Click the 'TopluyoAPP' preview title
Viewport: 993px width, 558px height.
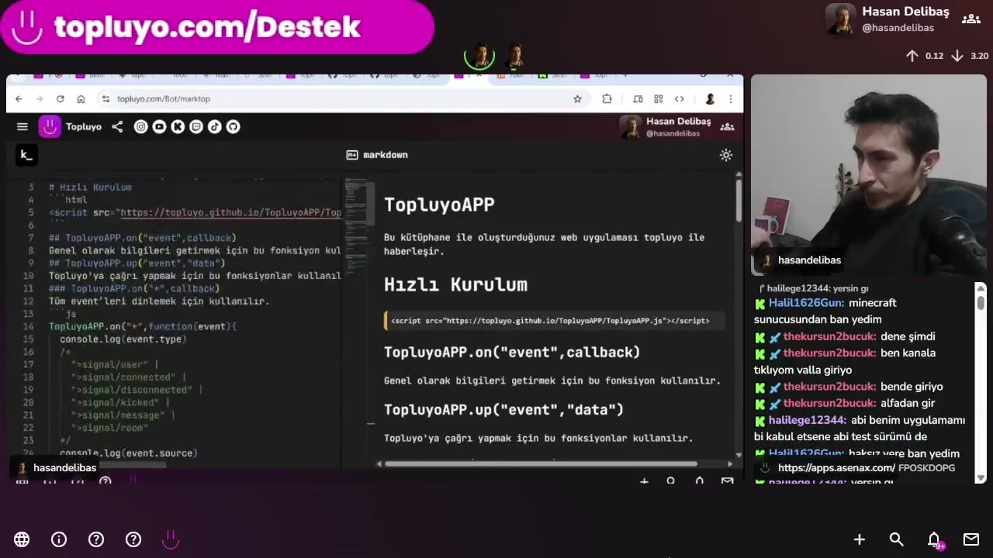point(439,205)
